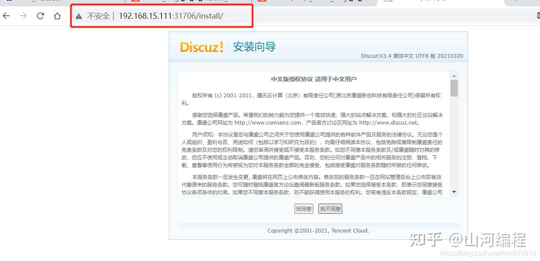The width and height of the screenshot is (540, 261).
Task: Click the extension icon at the address bar's right edge
Action: click(x=537, y=16)
